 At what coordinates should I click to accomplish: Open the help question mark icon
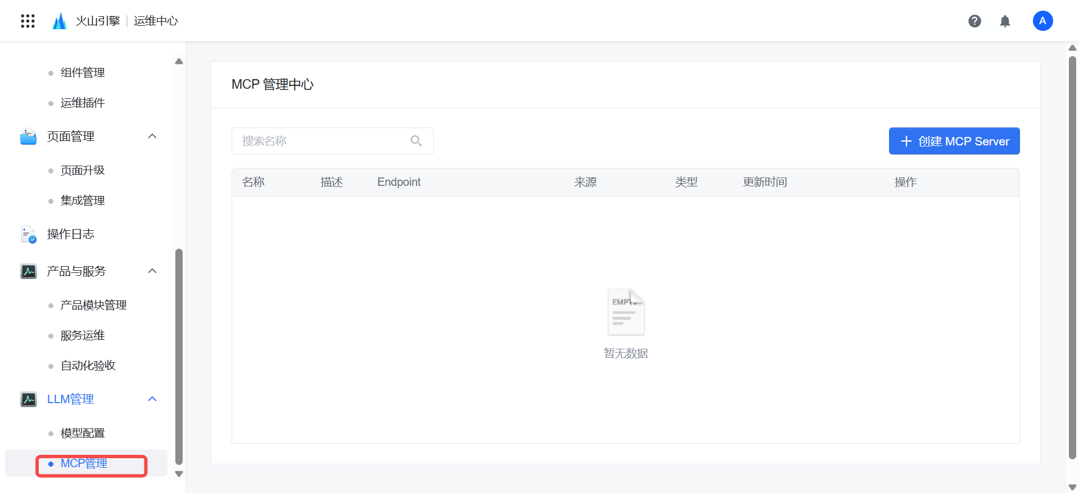(x=974, y=21)
